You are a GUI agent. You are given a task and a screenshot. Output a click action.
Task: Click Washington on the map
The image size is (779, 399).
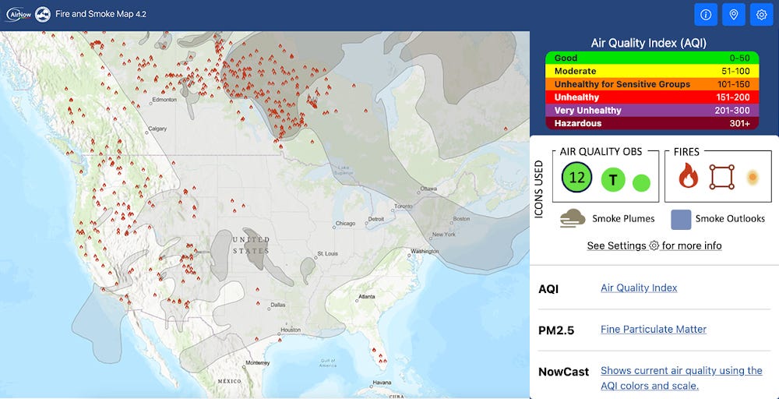[425, 252]
